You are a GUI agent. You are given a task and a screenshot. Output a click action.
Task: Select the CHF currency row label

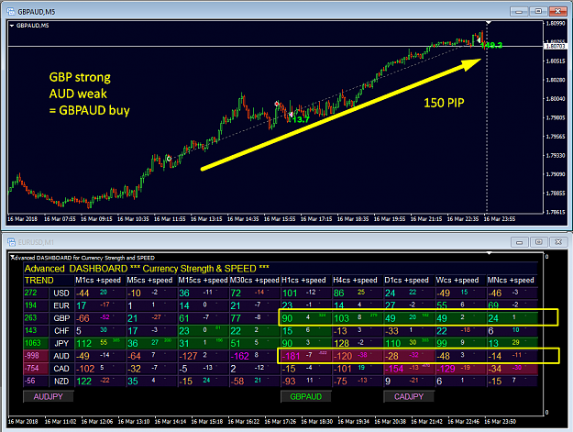pyautogui.click(x=61, y=331)
